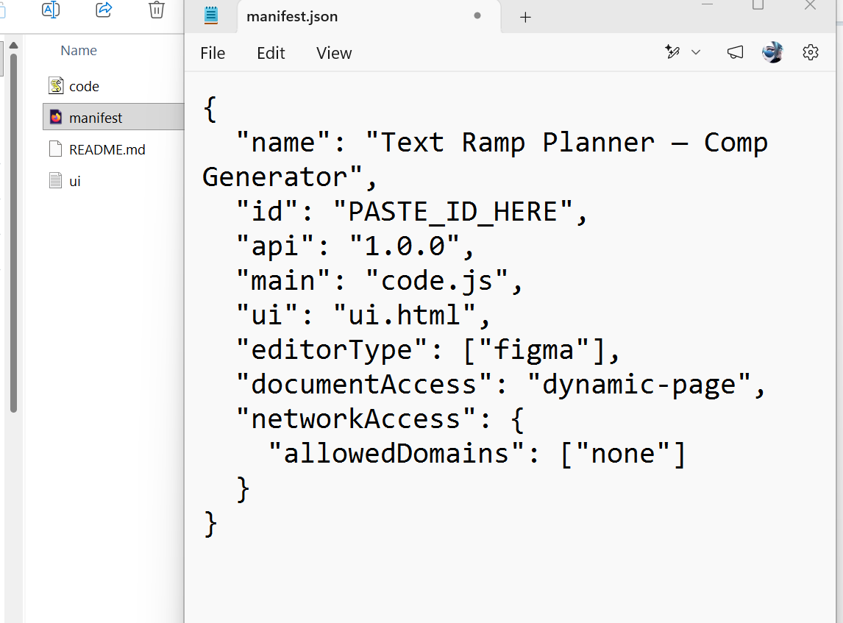
Task: Click the Delete trash icon in File Explorer
Action: (x=157, y=10)
